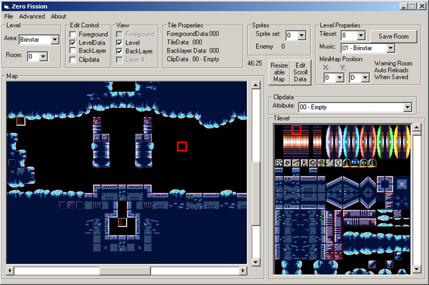Image resolution: width=429 pixels, height=285 pixels.
Task: Click the '46:25' coordinates readout
Action: [255, 63]
